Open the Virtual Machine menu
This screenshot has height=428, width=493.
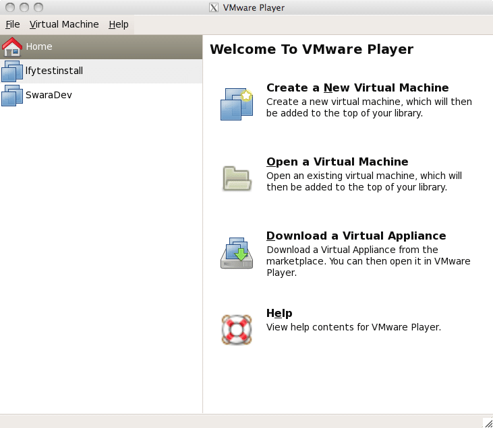[64, 24]
